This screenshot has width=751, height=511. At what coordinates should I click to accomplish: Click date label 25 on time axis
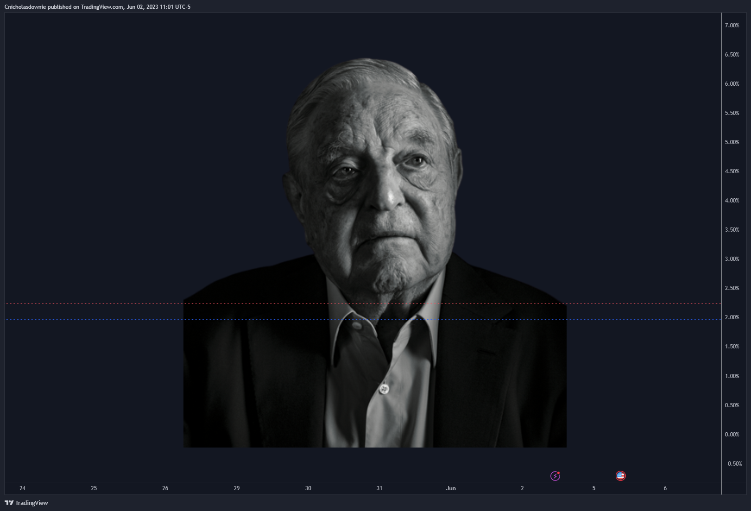pyautogui.click(x=94, y=488)
